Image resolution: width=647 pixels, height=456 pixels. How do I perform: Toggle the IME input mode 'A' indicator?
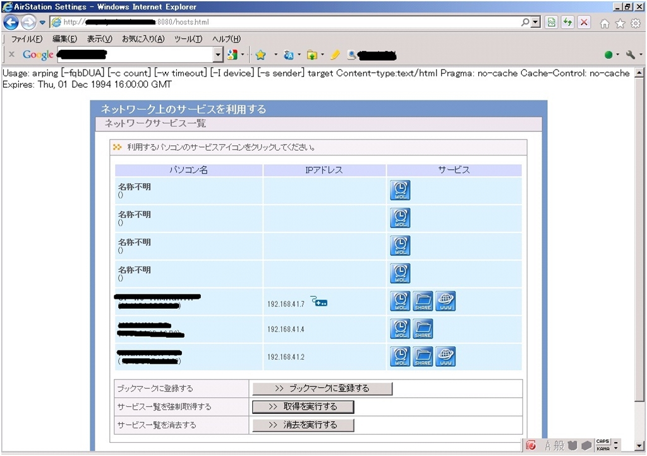[x=548, y=445]
